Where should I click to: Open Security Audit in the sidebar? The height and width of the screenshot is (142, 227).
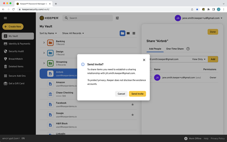click(x=16, y=51)
